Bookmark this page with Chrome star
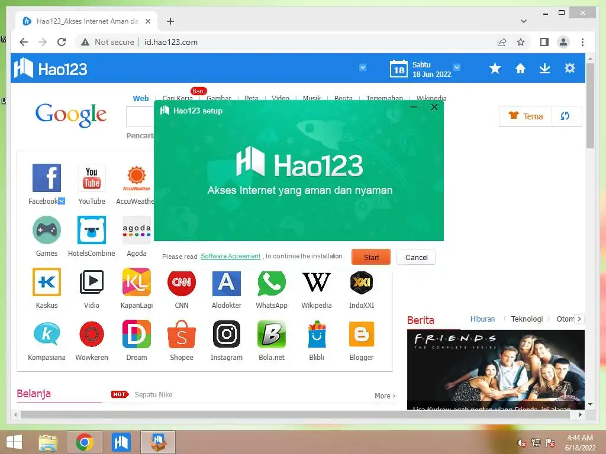Image resolution: width=606 pixels, height=454 pixels. coord(521,42)
